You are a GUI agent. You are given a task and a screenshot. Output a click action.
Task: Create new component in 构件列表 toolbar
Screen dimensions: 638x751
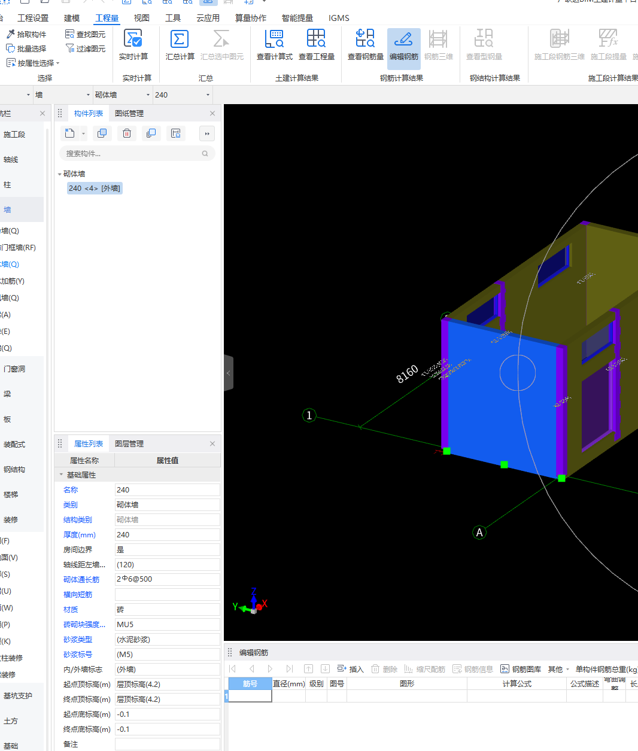[x=70, y=133]
